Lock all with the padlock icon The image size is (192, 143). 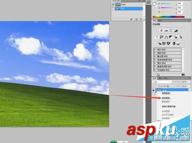[168, 86]
